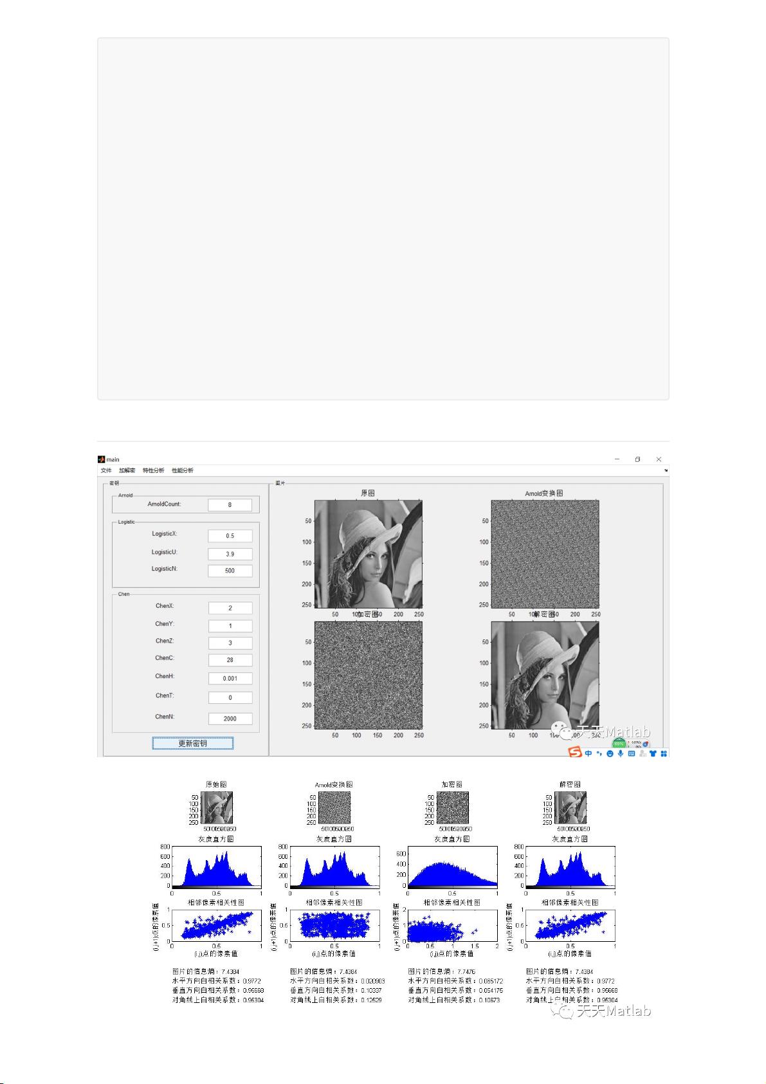
Task: Open the emoji panel in IME toolbar
Action: click(610, 753)
